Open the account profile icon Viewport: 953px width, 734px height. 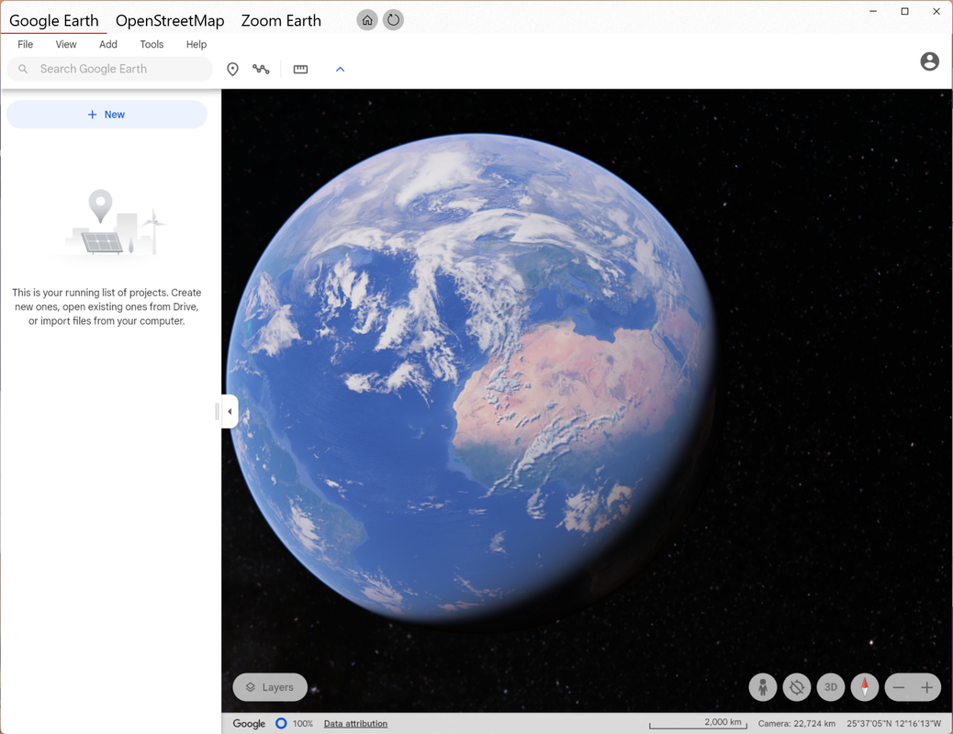[x=929, y=61]
